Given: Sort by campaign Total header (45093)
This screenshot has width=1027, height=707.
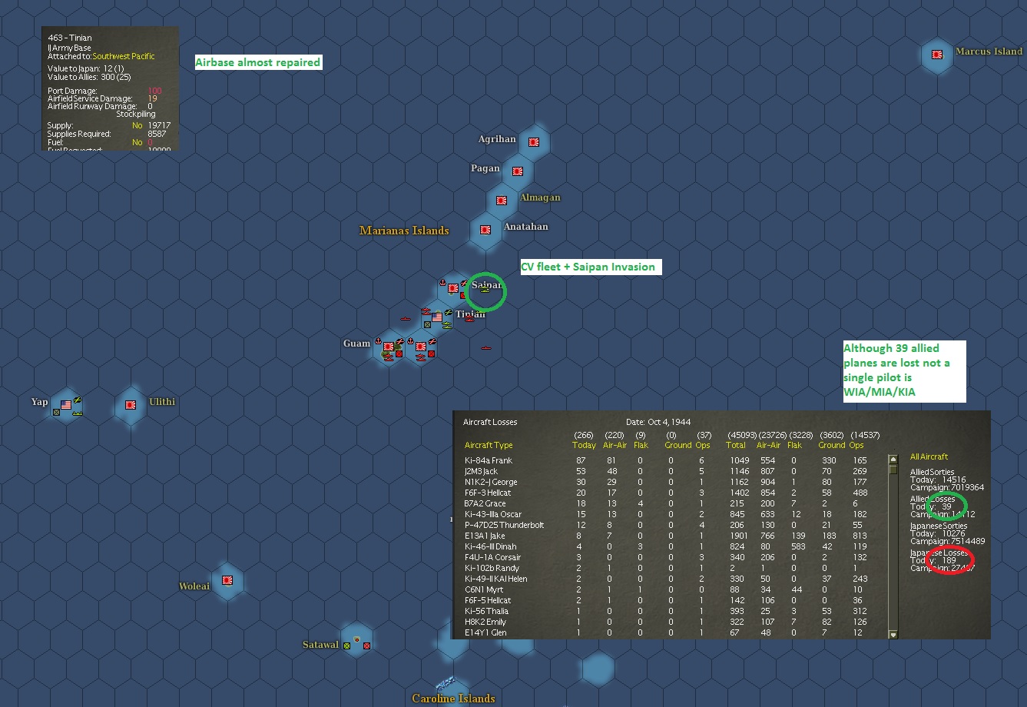Looking at the screenshot, I should pyautogui.click(x=736, y=445).
